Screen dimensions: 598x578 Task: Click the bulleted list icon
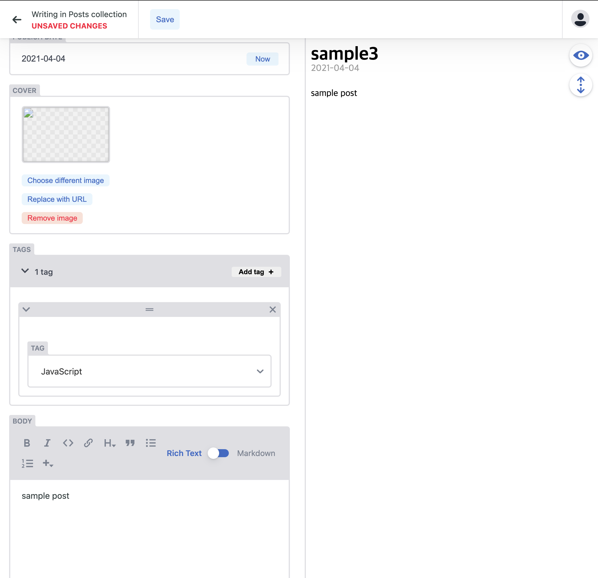[151, 443]
